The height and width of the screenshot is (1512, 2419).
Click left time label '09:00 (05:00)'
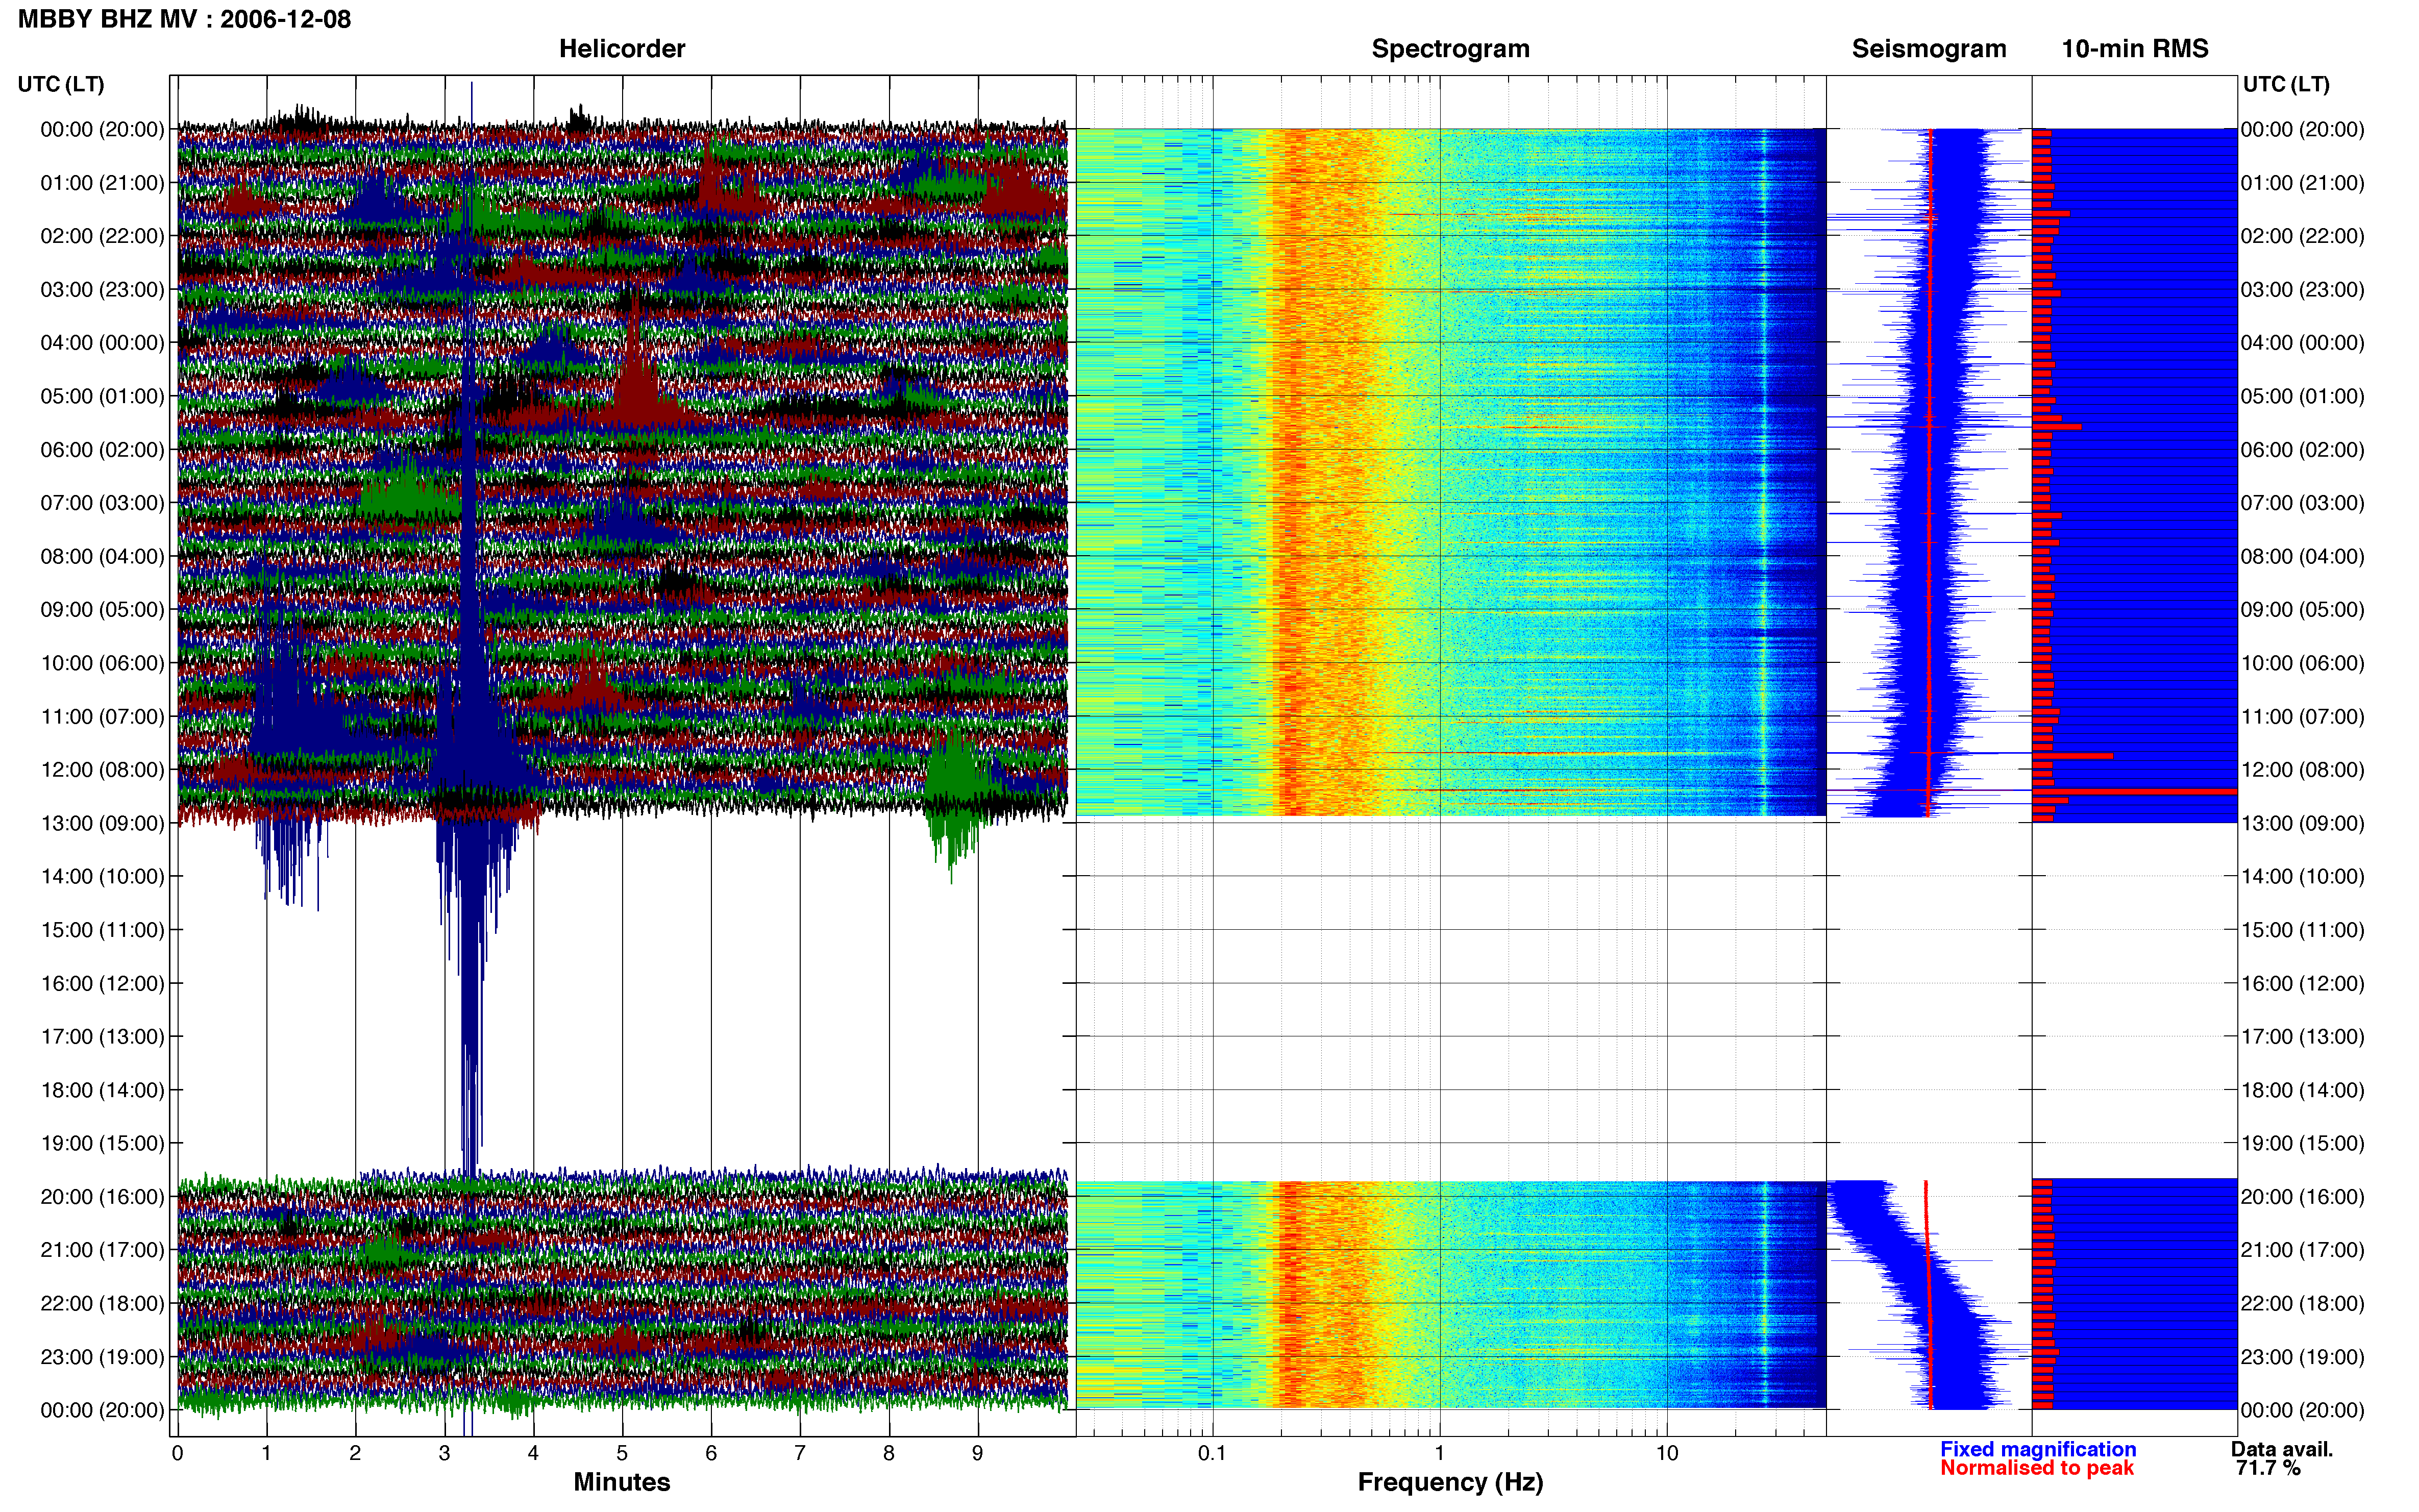click(102, 610)
